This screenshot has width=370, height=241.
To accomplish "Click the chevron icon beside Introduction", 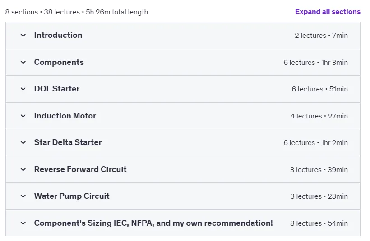I will tap(23, 36).
